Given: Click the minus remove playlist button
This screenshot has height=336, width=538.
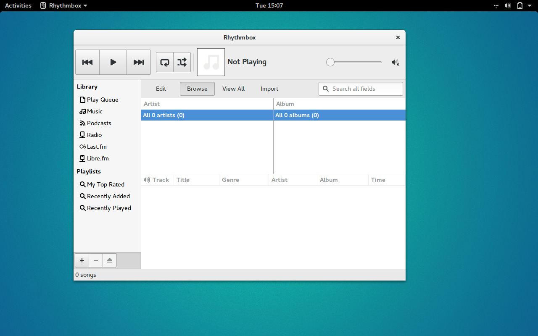Looking at the screenshot, I should (96, 260).
